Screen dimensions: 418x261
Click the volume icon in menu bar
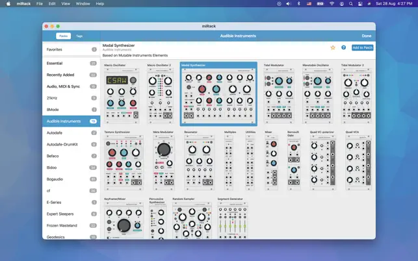point(289,4)
